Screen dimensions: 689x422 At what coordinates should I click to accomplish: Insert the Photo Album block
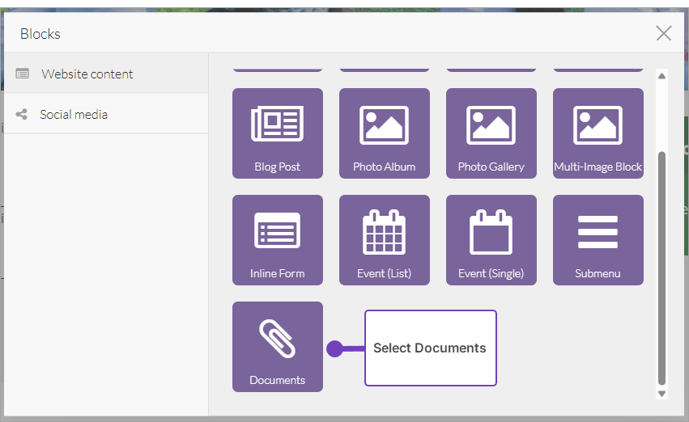[x=384, y=133]
